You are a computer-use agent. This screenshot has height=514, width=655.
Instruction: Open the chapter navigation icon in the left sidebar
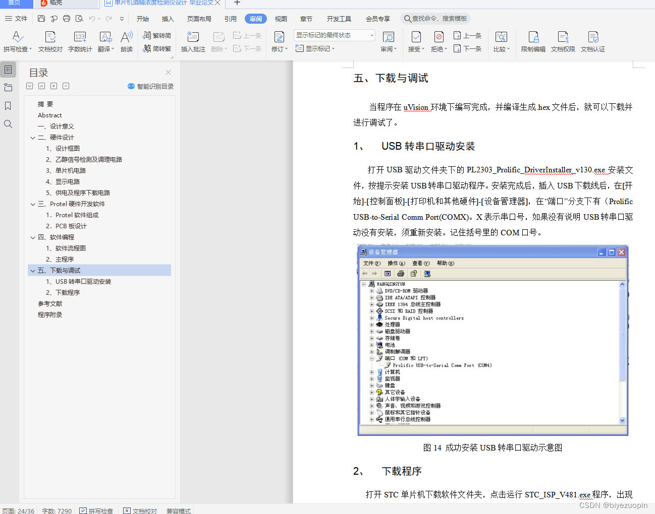click(x=8, y=88)
